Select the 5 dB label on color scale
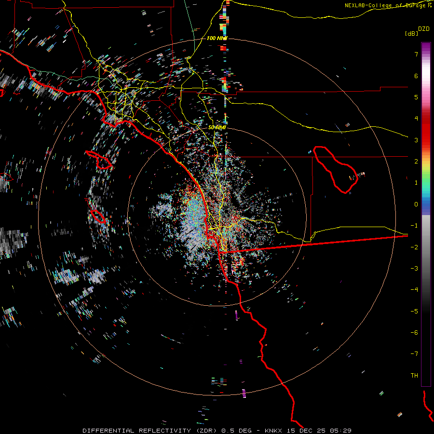The width and height of the screenshot is (434, 434). pos(416,97)
